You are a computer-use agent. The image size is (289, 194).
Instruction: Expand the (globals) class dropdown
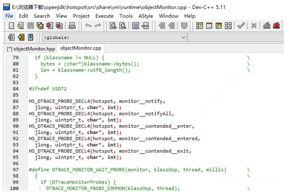pos(183,38)
